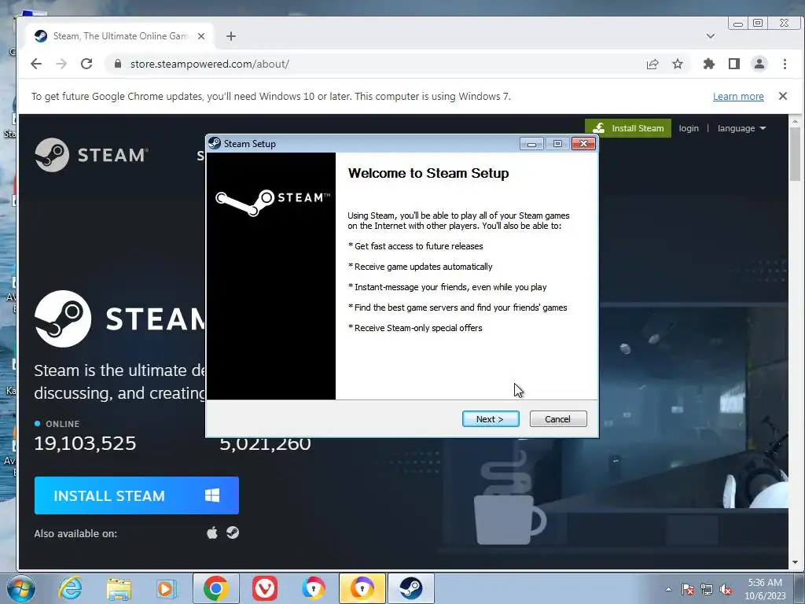Show hidden system tray icons
805x604 pixels.
pyautogui.click(x=668, y=589)
